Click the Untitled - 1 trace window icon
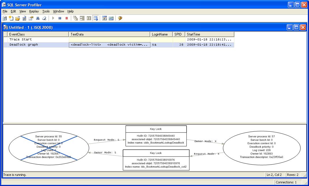The height and width of the screenshot is (186, 309). click(x=6, y=27)
